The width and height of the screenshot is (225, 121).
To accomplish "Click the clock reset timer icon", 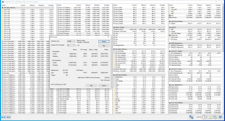I will click(x=204, y=117).
